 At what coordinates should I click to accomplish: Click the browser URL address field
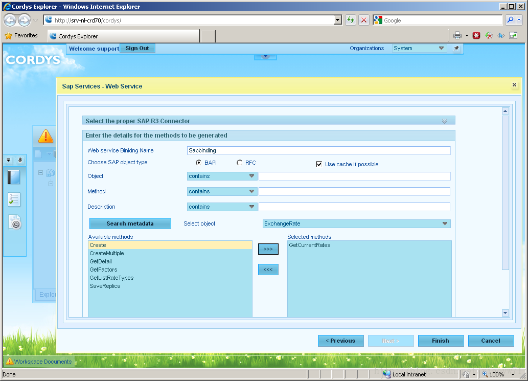[193, 20]
